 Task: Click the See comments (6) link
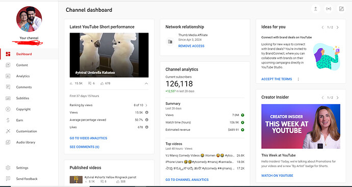pyautogui.click(x=84, y=147)
